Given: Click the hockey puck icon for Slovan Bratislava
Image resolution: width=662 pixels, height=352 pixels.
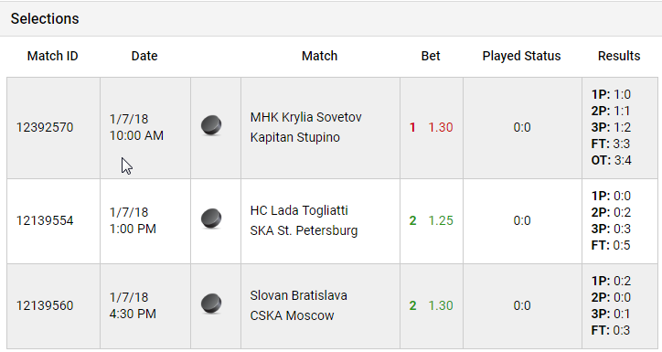Looking at the screenshot, I should coord(211,304).
